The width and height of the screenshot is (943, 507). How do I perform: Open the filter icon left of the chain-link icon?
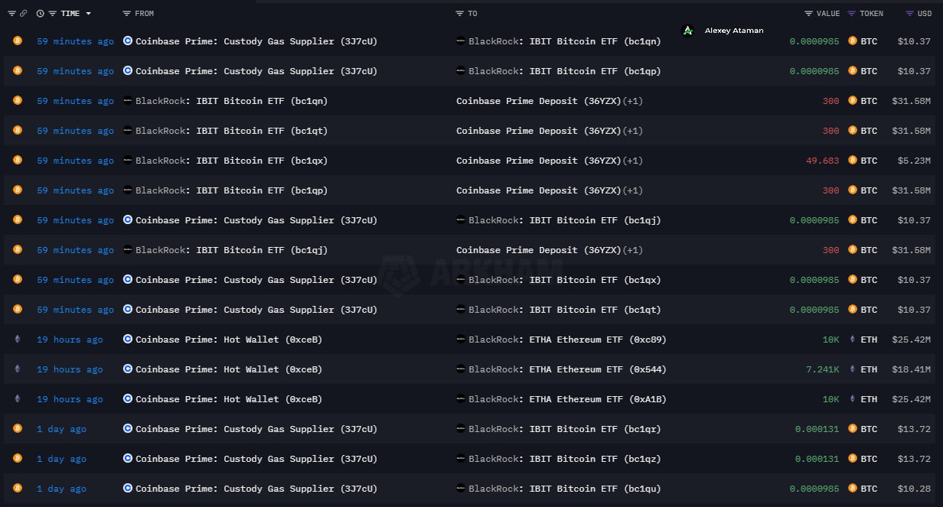[11, 14]
